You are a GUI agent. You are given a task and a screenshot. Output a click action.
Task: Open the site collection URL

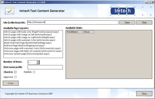127,23
